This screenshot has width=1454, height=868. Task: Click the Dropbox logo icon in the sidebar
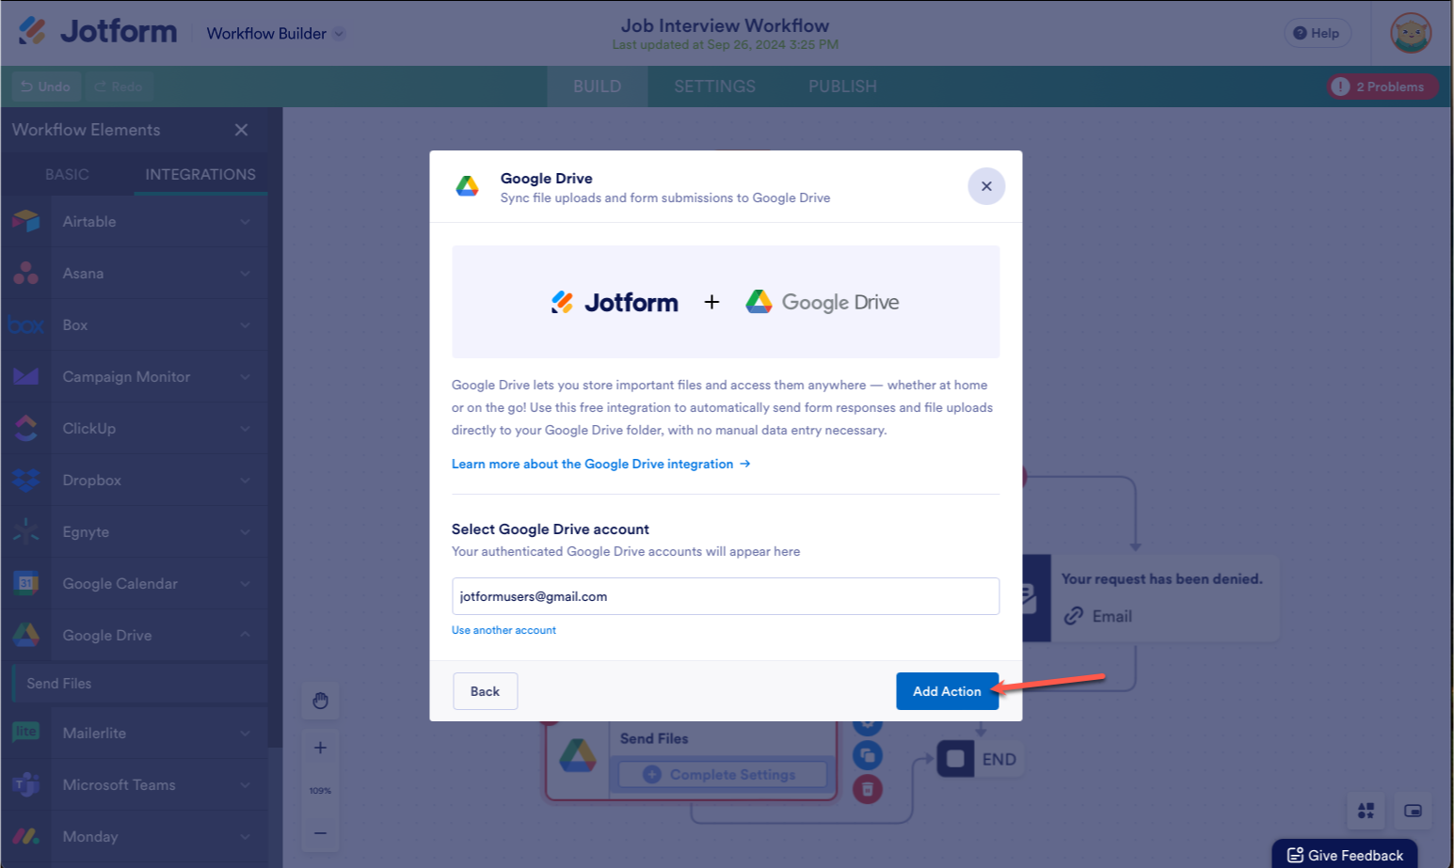26,481
